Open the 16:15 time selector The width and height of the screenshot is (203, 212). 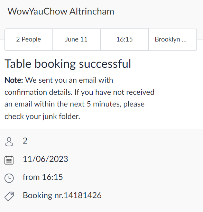tap(124, 40)
